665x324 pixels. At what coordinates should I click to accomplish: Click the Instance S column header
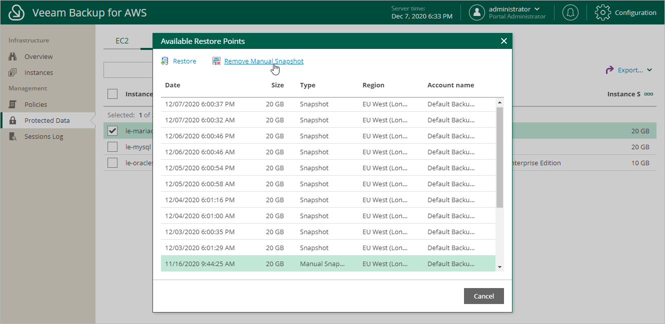[623, 94]
